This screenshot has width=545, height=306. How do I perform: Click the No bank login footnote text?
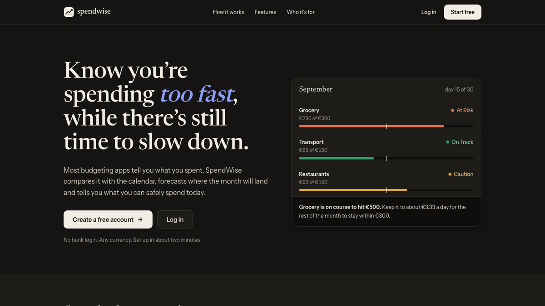(x=133, y=240)
